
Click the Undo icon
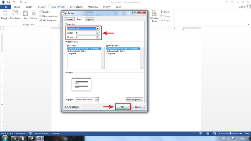point(14,2)
